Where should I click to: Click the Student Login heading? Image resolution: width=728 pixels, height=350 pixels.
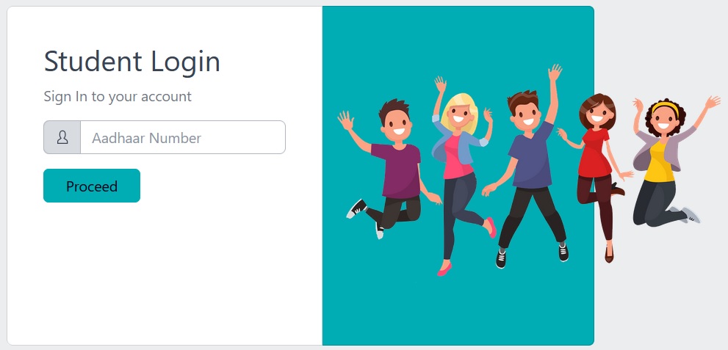pyautogui.click(x=131, y=62)
